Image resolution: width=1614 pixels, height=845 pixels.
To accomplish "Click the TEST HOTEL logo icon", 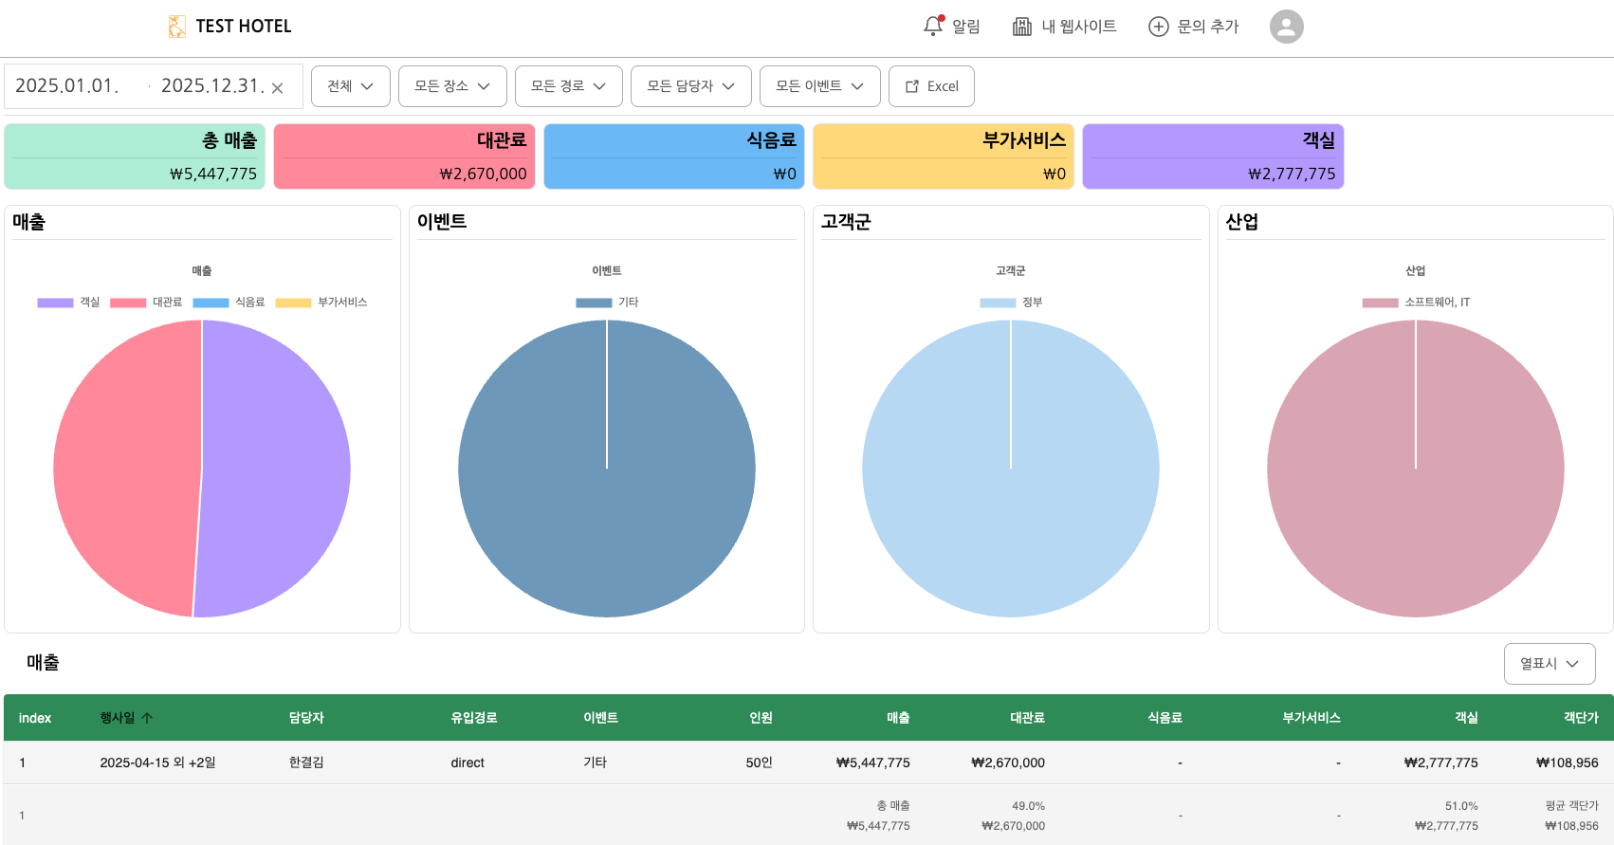I will (x=176, y=27).
